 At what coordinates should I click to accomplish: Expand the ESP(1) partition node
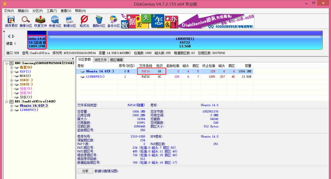(12, 72)
